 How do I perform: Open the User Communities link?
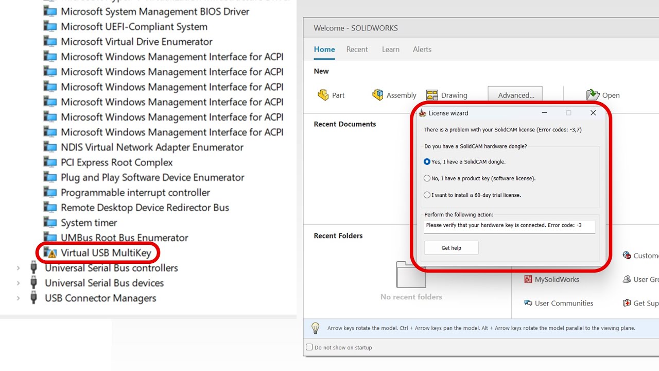(564, 303)
